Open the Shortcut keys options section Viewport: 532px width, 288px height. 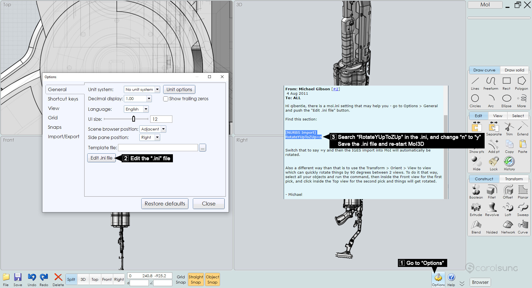tap(63, 99)
